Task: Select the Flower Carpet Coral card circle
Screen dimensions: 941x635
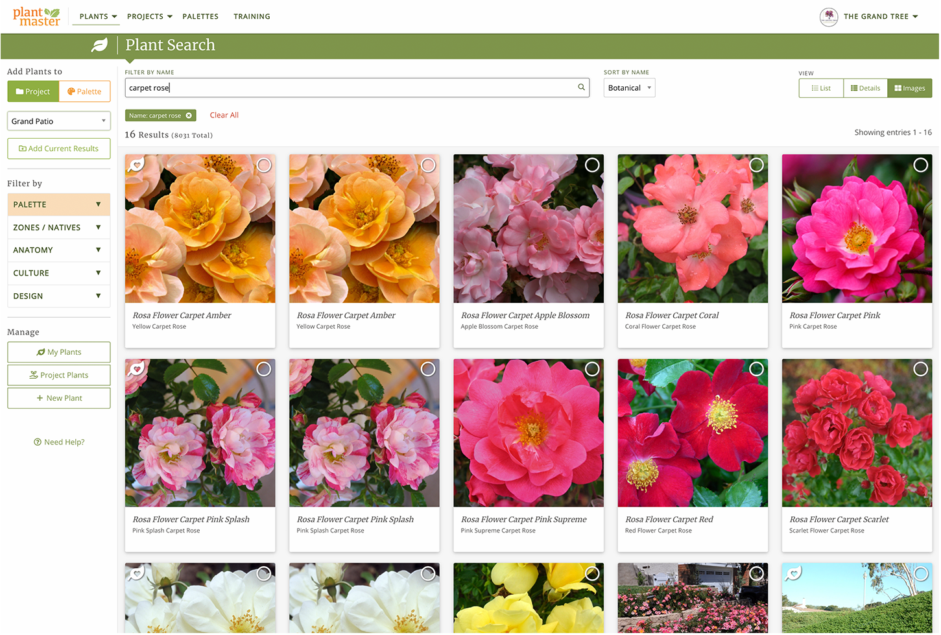Action: [x=756, y=165]
